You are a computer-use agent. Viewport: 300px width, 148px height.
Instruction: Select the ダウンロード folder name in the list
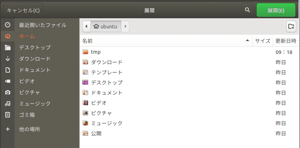pos(106,62)
